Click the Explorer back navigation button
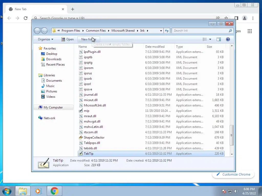Viewport: 262px width, 196px height. pos(37,31)
